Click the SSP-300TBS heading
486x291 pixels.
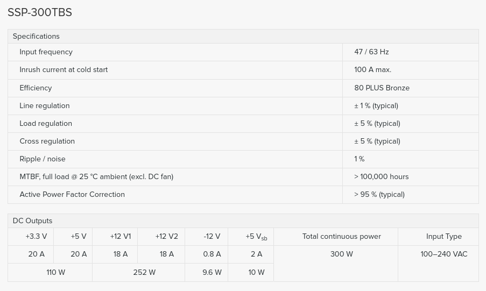coord(40,12)
